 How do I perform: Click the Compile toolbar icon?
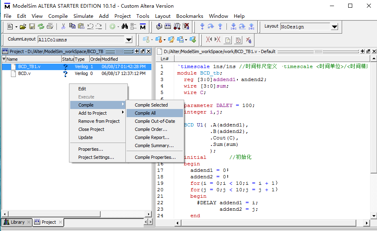pyautogui.click(x=159, y=26)
